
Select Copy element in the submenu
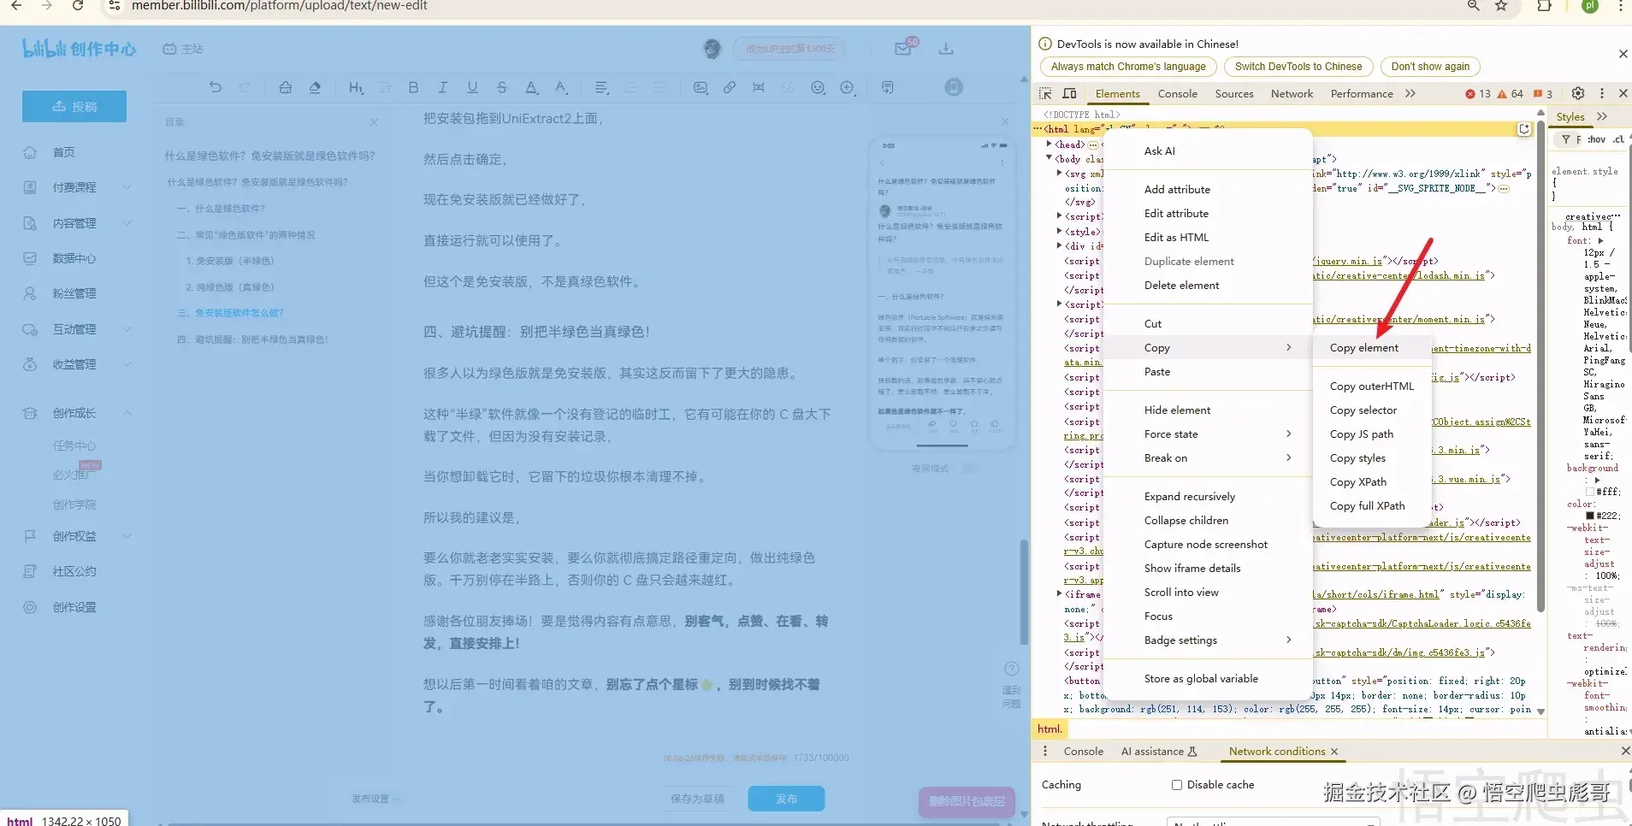tap(1372, 348)
